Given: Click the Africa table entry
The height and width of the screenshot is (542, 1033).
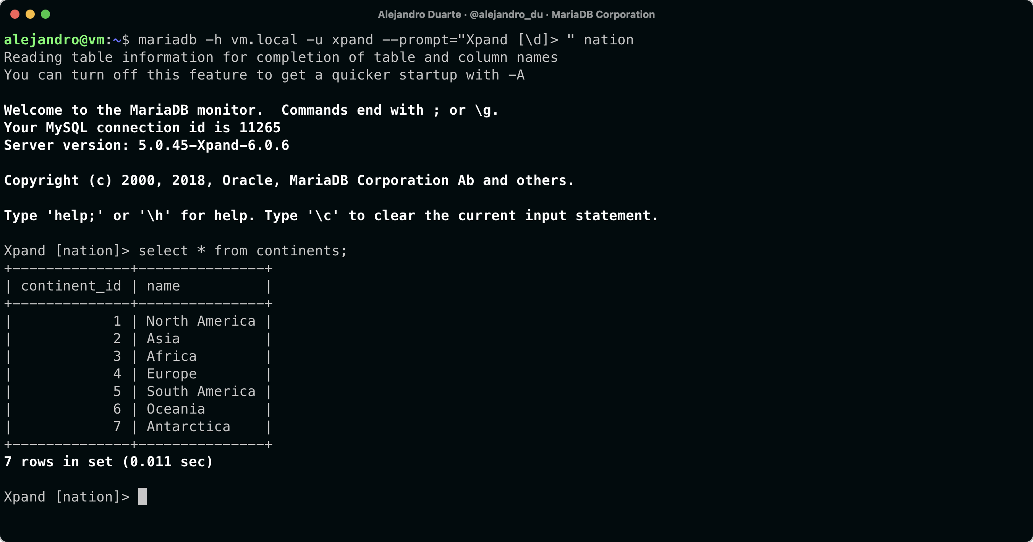Looking at the screenshot, I should [x=172, y=356].
